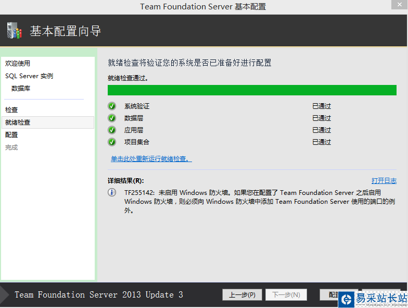
Task: Select the 检查 step in sidebar
Action: tap(11, 109)
